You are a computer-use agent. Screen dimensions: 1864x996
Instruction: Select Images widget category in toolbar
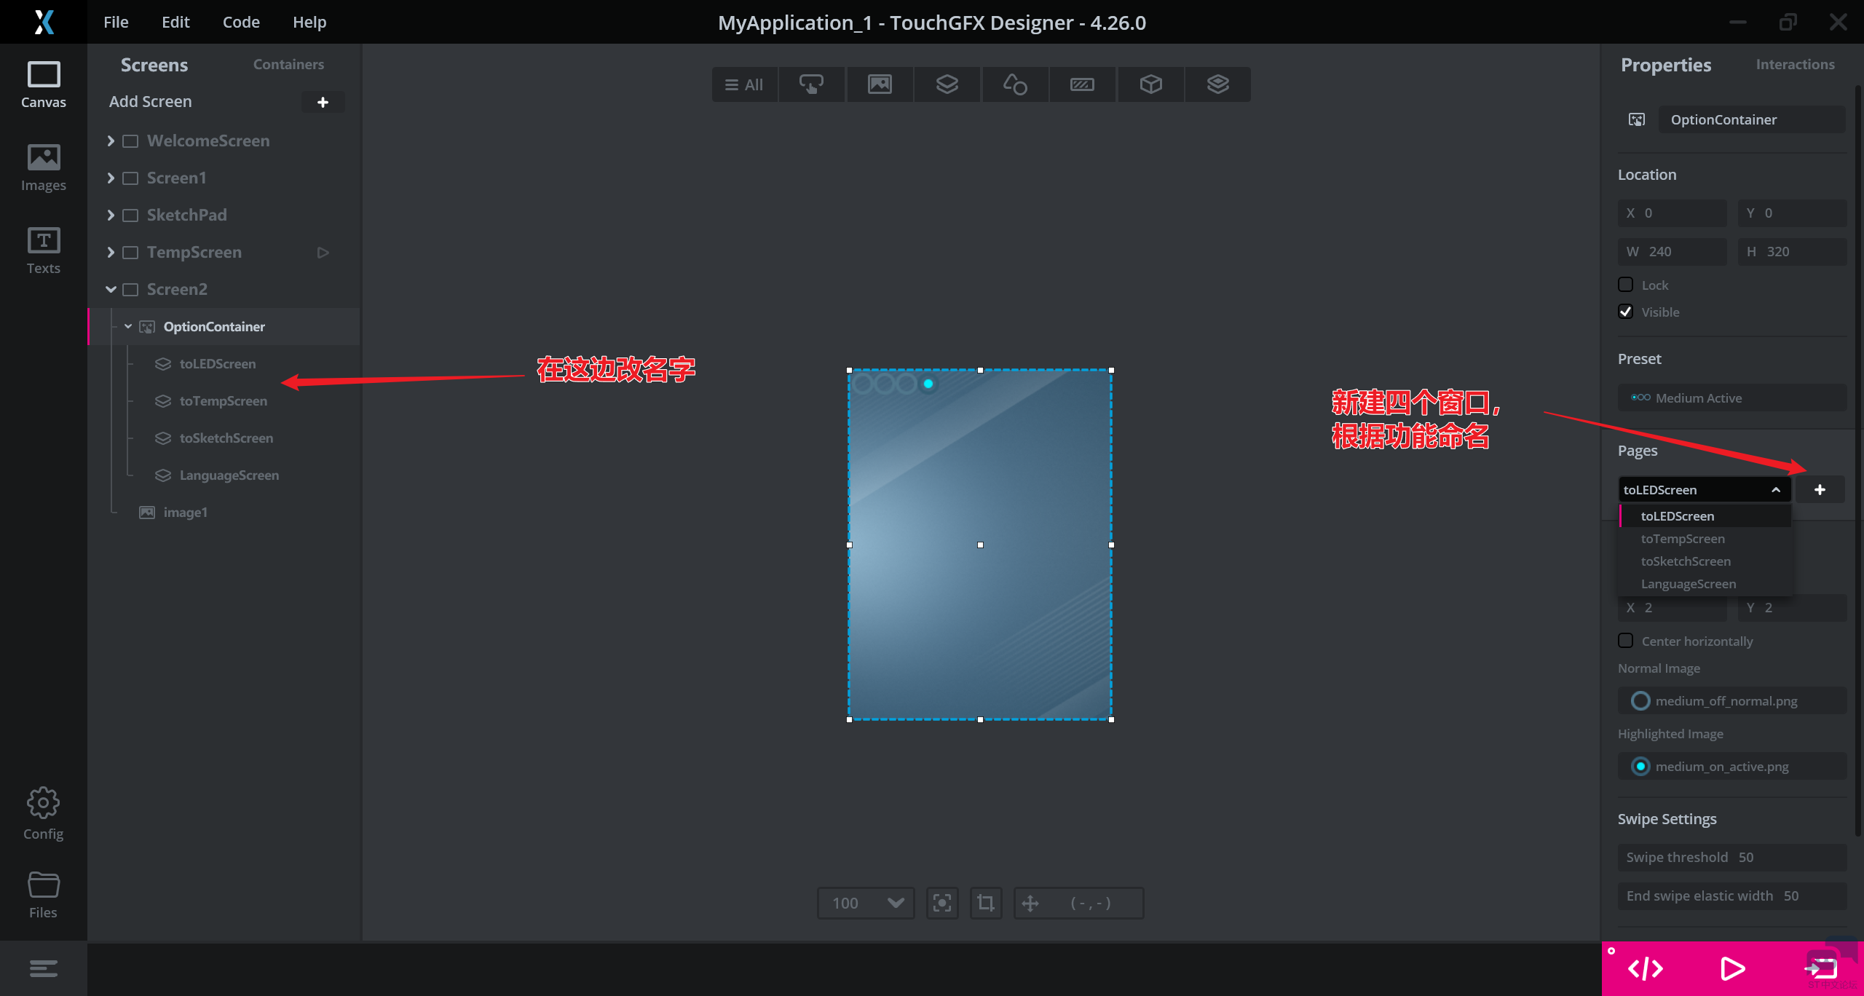(880, 84)
